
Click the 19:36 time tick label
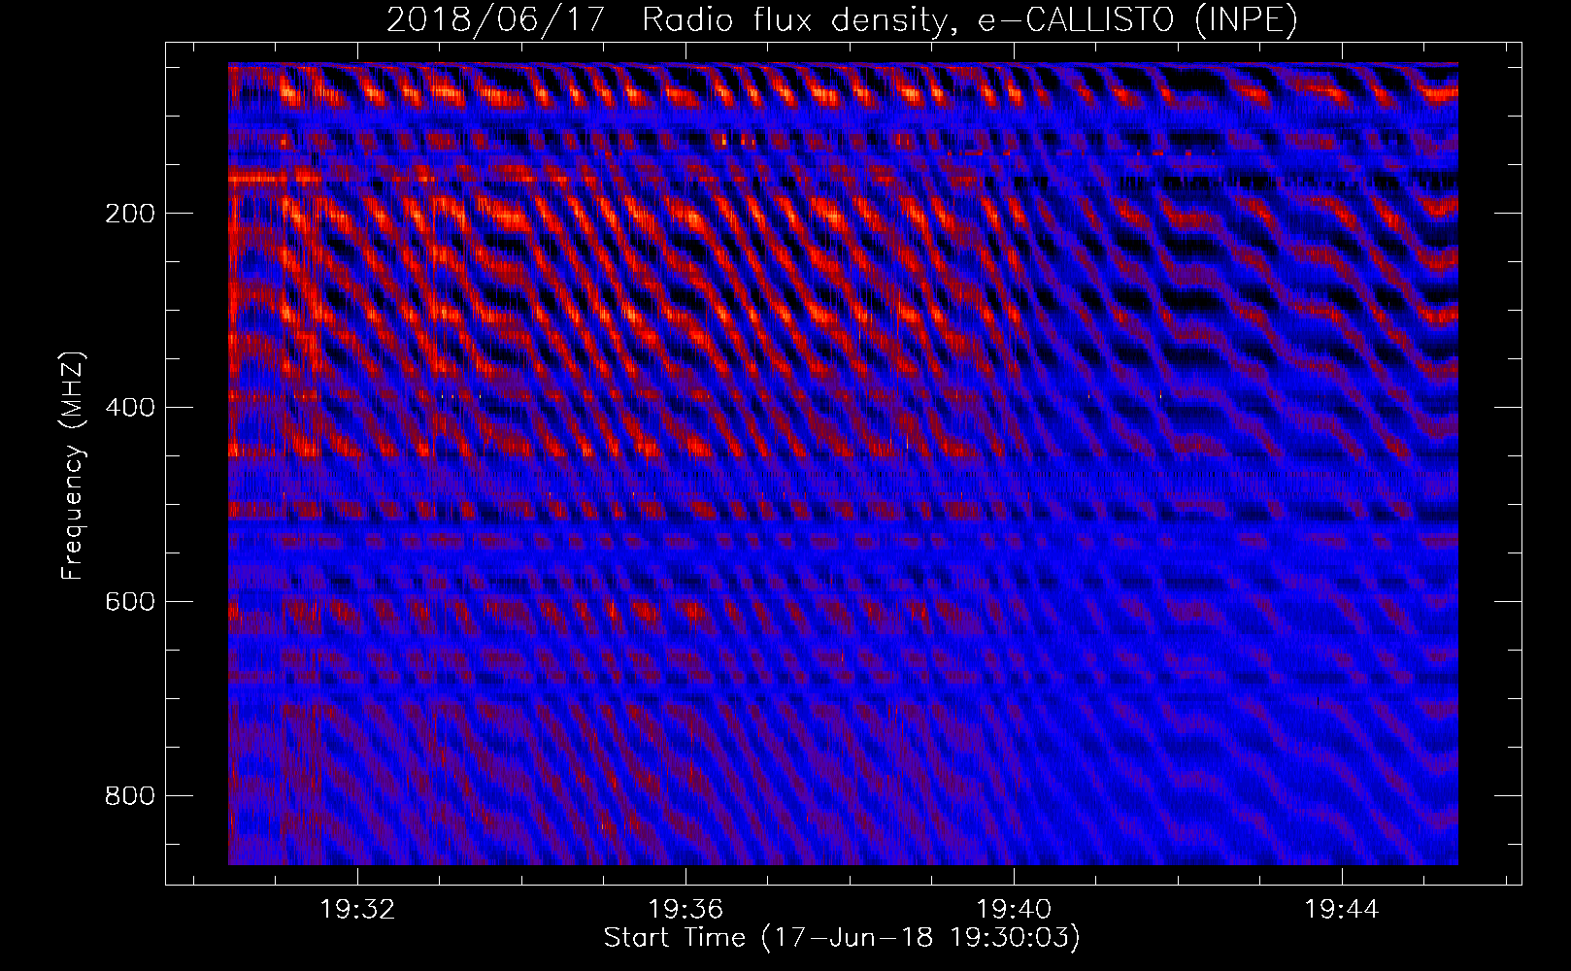coord(686,910)
